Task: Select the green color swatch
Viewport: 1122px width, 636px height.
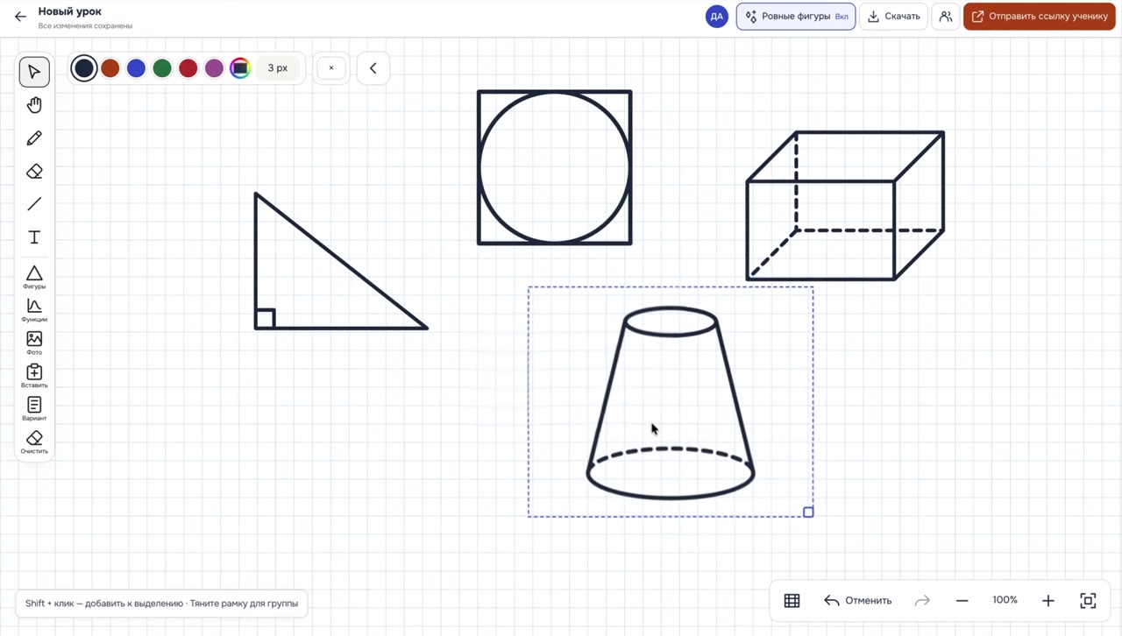Action: pyautogui.click(x=162, y=68)
